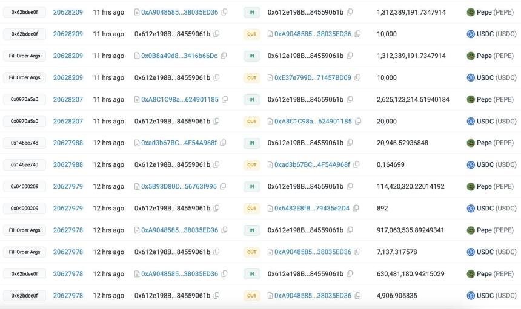The image size is (521, 309).
Task: Click the IN badge in 2,625,123,214.51940184 row
Action: pyautogui.click(x=251, y=99)
